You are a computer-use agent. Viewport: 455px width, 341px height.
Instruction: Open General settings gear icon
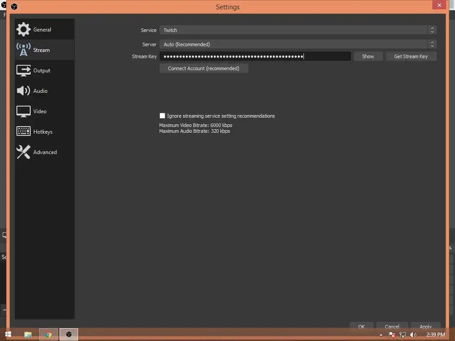coord(23,29)
